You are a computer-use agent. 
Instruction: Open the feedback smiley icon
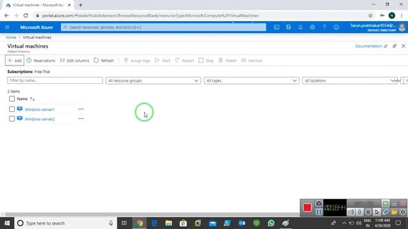pyautogui.click(x=336, y=27)
